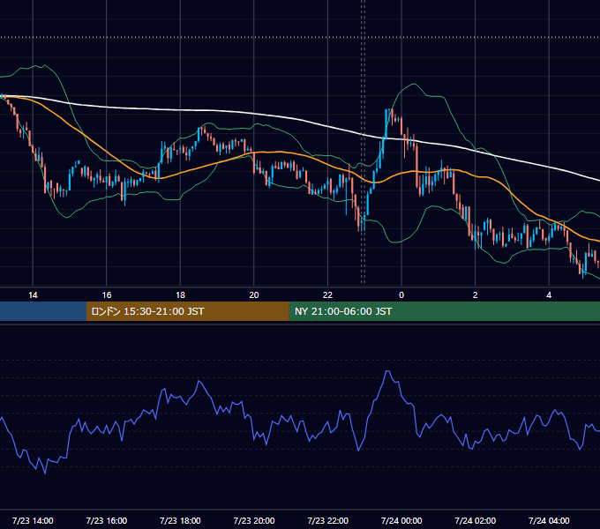600x529 pixels.
Task: Select the ロンドン 15:30-21:00 JST session bar
Action: click(x=187, y=311)
